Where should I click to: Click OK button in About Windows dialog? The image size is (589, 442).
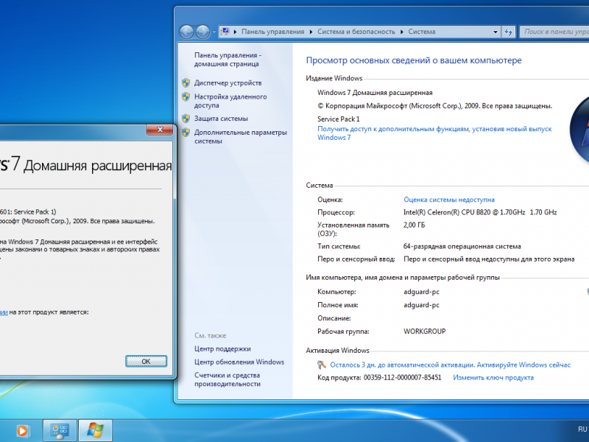[146, 361]
